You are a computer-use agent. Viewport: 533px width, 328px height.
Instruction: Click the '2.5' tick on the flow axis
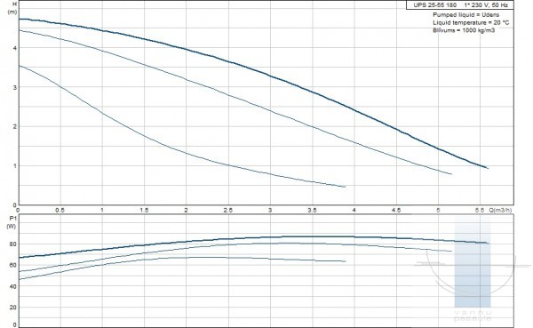(228, 211)
